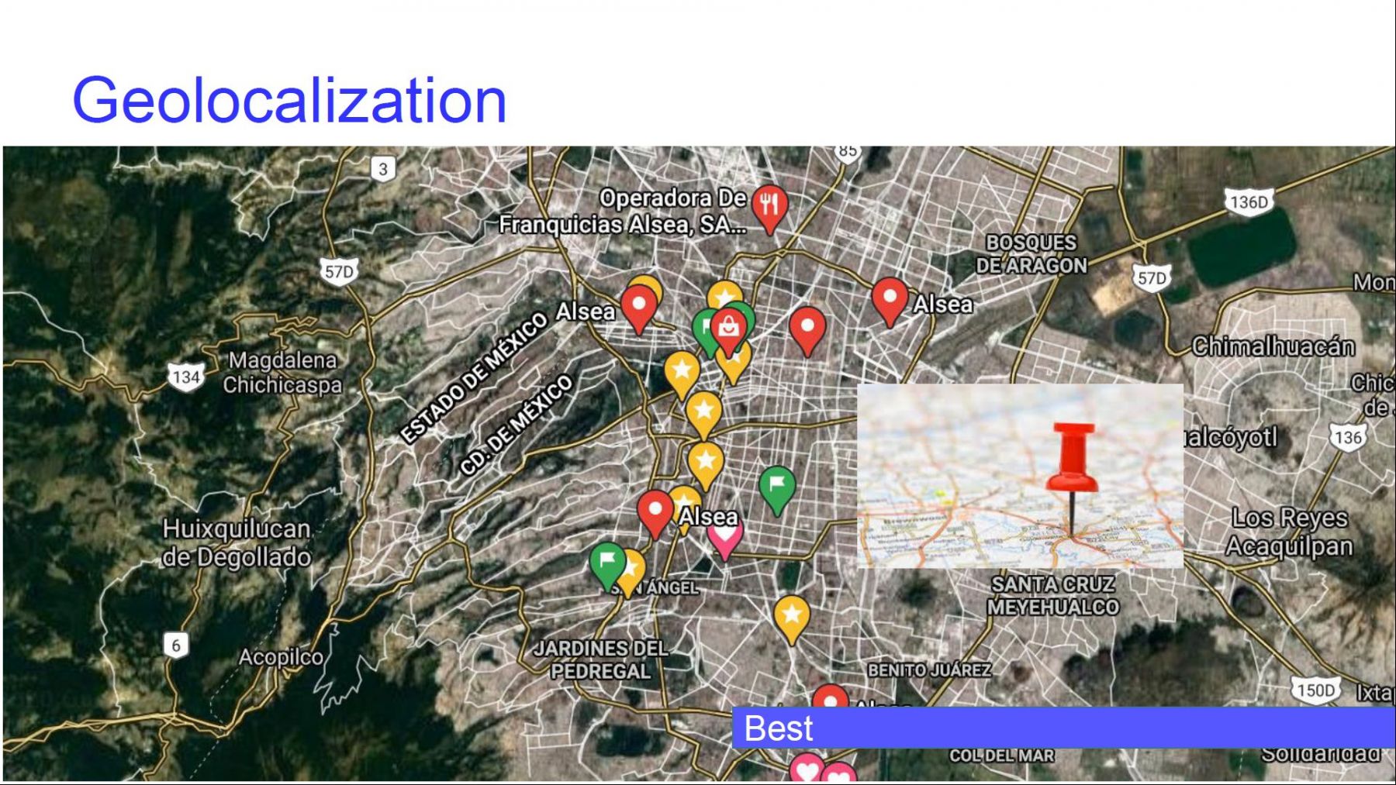The image size is (1396, 785).
Task: Open the red pushpin map thumbnail image
Action: point(1020,476)
